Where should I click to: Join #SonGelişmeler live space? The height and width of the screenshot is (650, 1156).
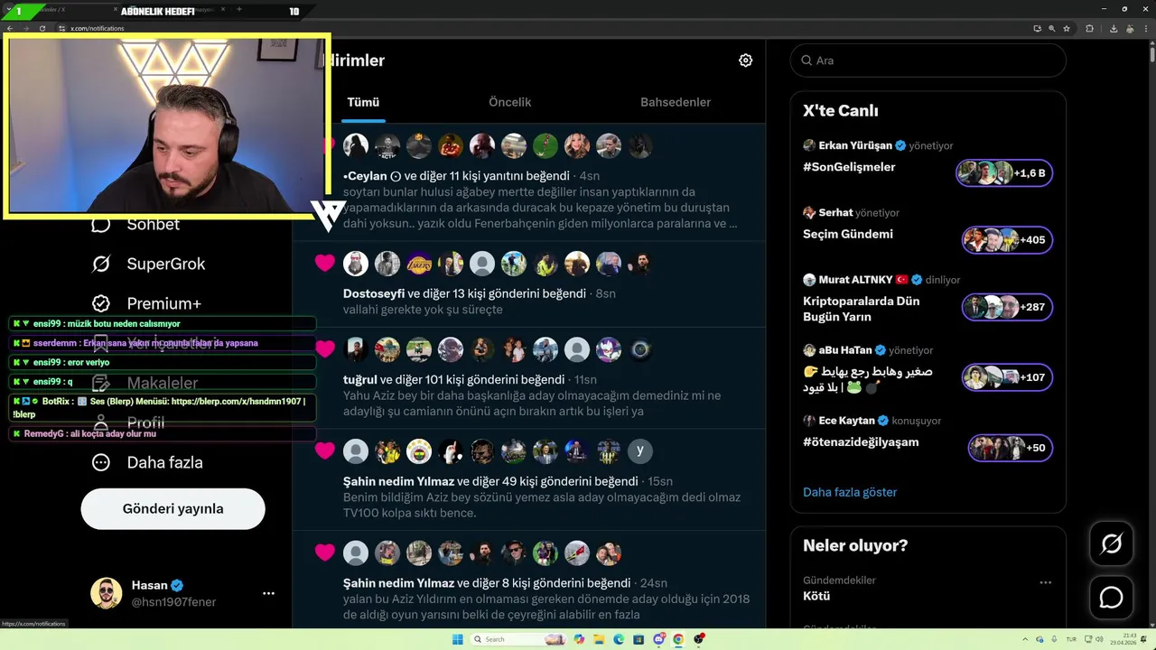[x=849, y=167]
